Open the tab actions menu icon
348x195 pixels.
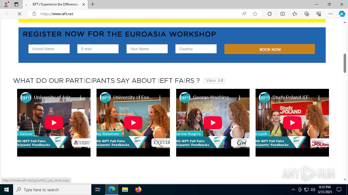coord(16,4)
